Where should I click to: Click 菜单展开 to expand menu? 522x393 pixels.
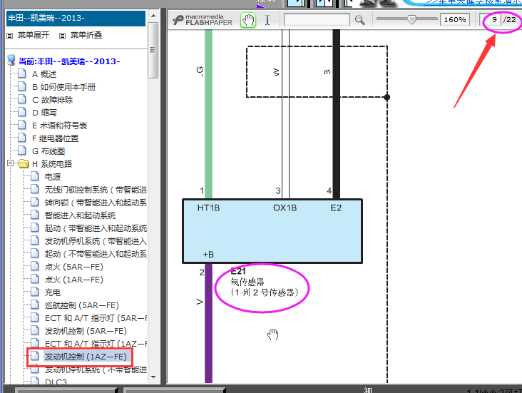pyautogui.click(x=34, y=35)
